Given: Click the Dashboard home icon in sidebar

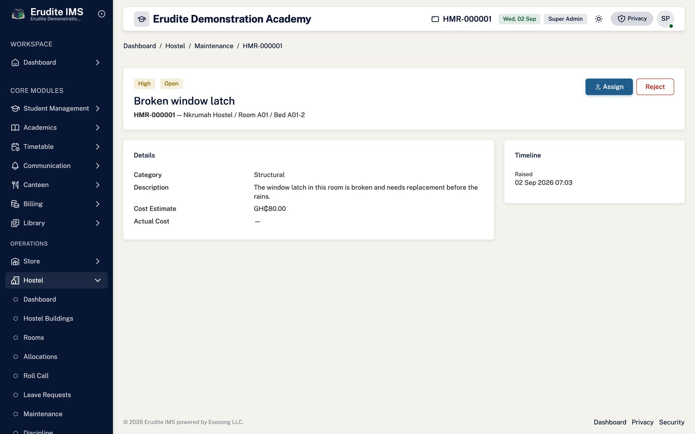Looking at the screenshot, I should (15, 62).
